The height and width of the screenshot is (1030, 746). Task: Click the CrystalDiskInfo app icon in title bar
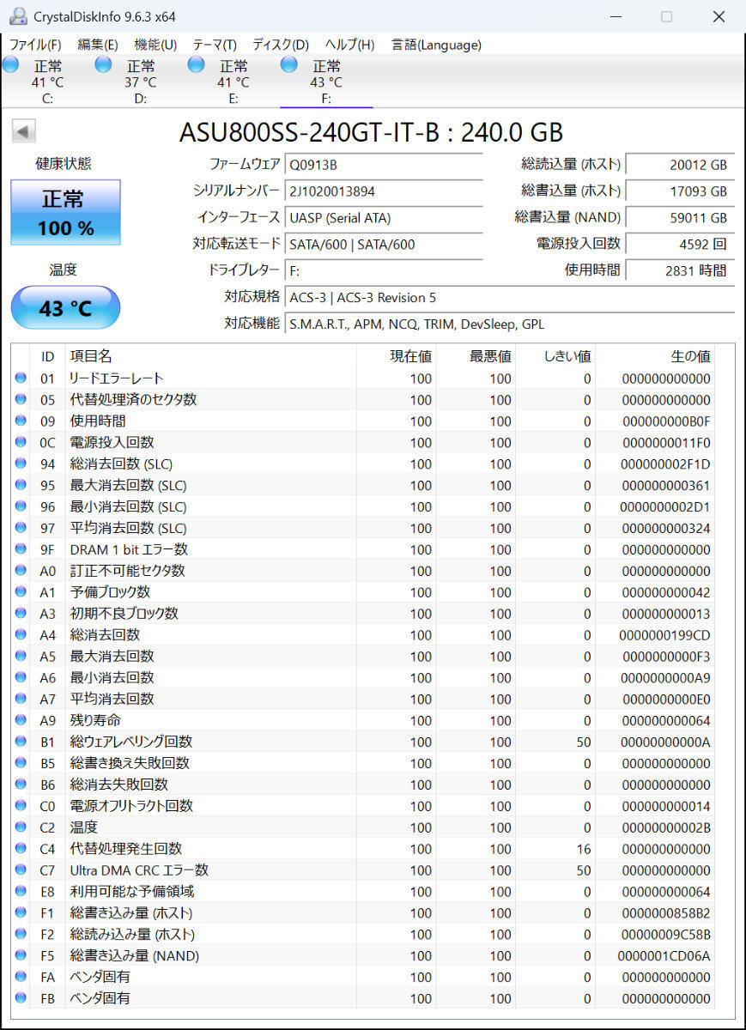point(18,16)
